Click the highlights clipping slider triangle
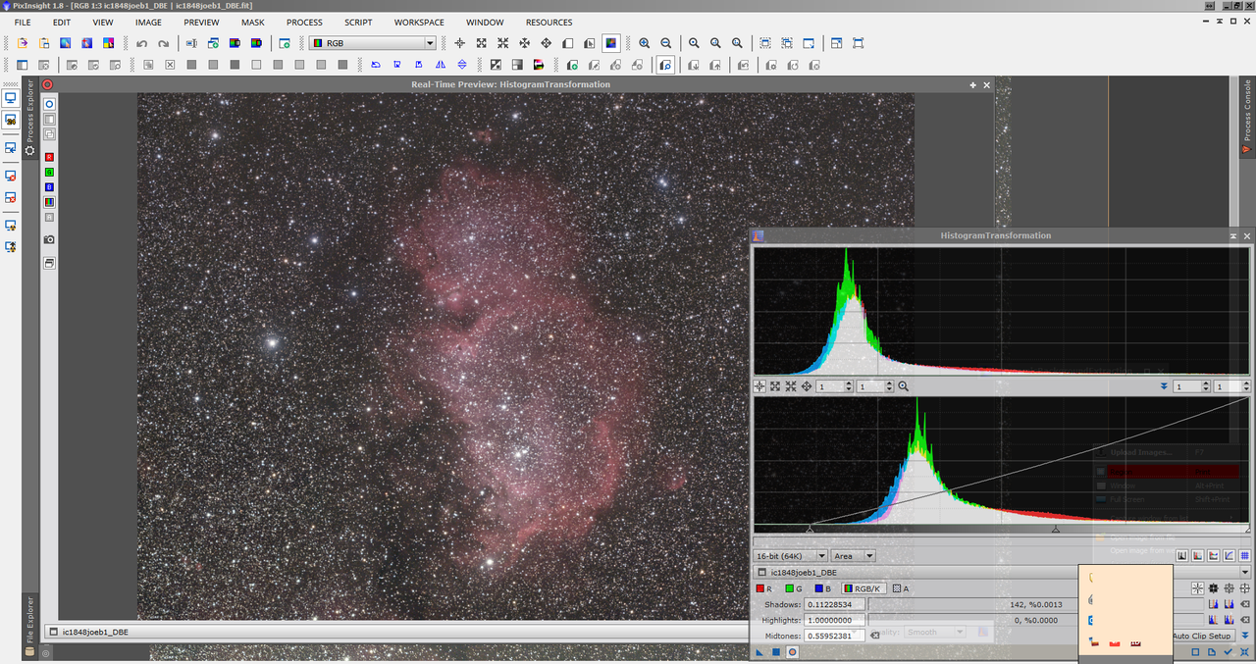This screenshot has width=1256, height=664. [x=1247, y=530]
